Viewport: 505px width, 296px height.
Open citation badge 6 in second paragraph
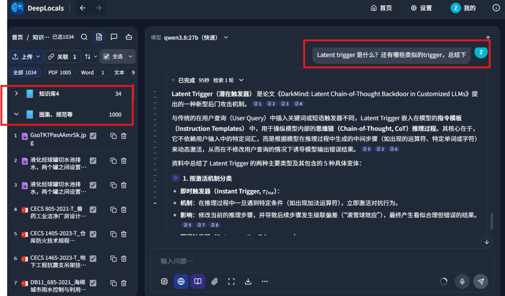[x=394, y=149]
